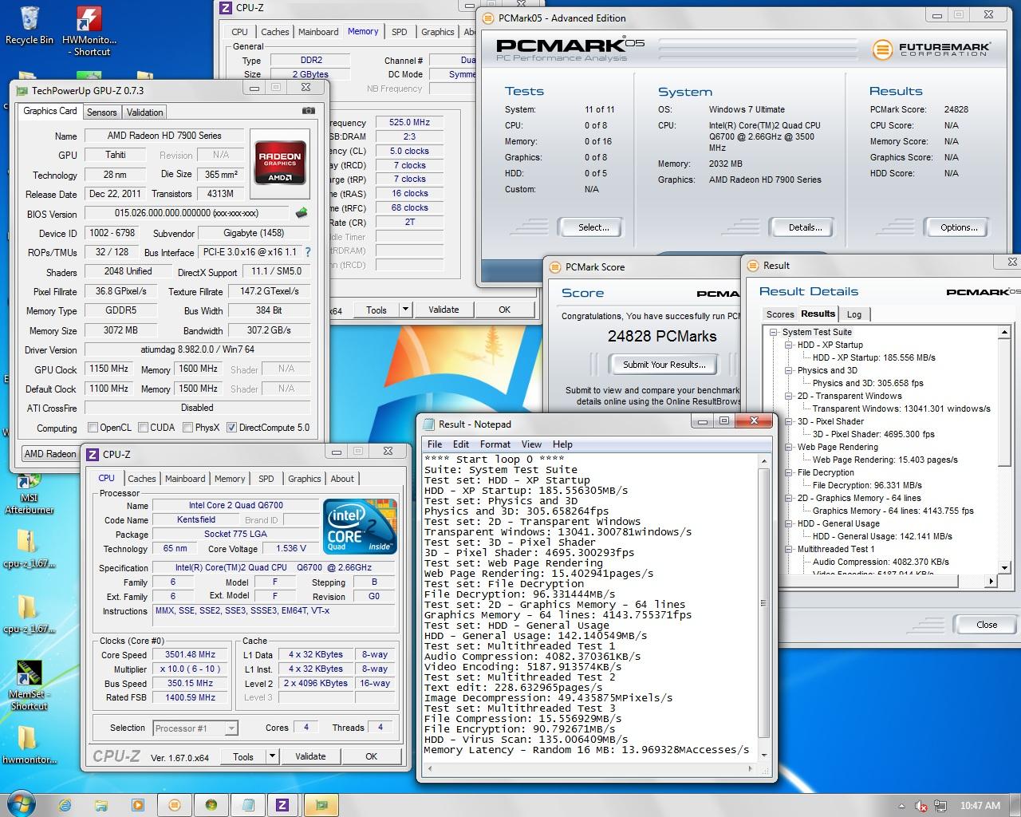The height and width of the screenshot is (817, 1021).
Task: Click the GPU-Z BIOS save chip icon
Action: pos(302,213)
